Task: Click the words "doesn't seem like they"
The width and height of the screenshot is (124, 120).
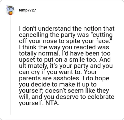Action: [x=77, y=91]
